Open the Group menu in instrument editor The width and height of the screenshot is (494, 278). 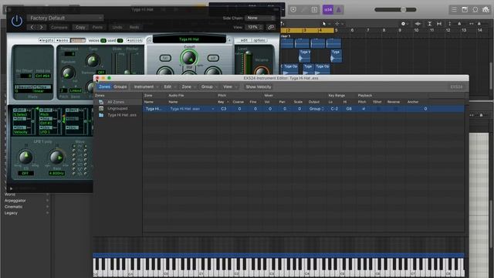209,86
